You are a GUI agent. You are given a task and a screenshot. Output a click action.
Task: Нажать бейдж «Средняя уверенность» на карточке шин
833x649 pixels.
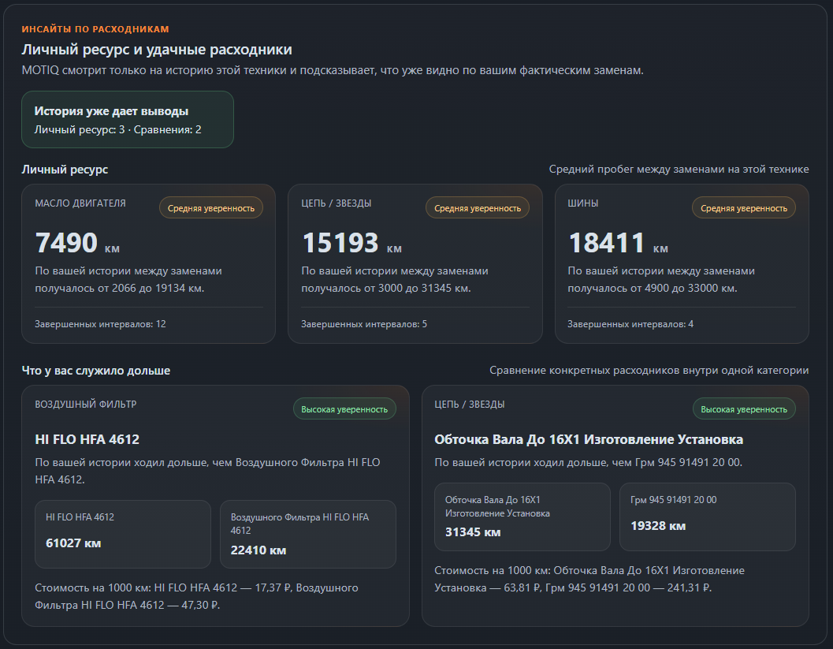coord(744,207)
